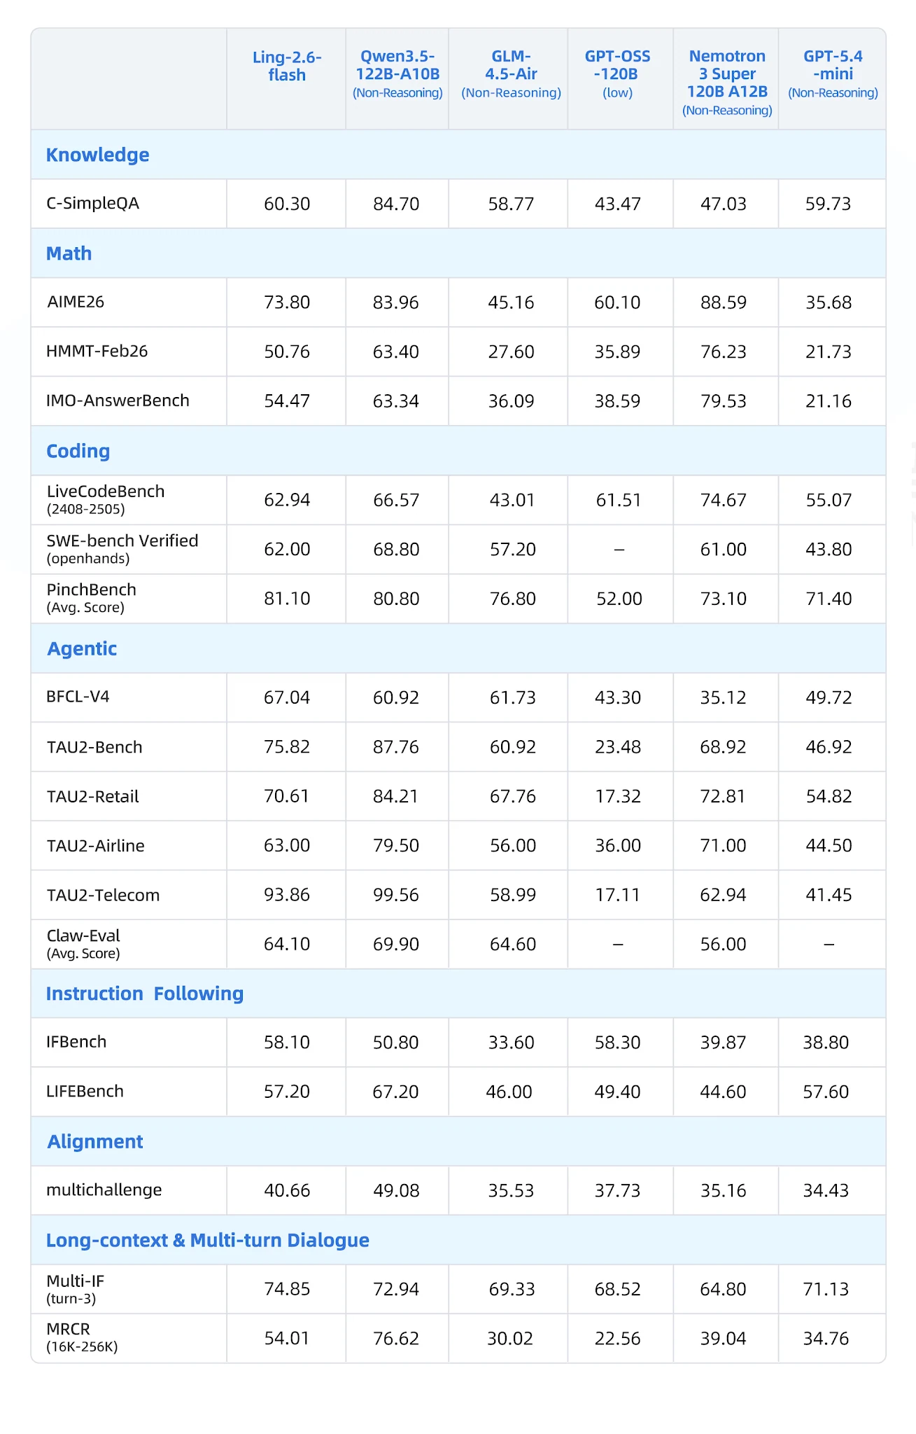
Task: Click the 57.60 value in LIFEBench row
Action: coord(826,1092)
